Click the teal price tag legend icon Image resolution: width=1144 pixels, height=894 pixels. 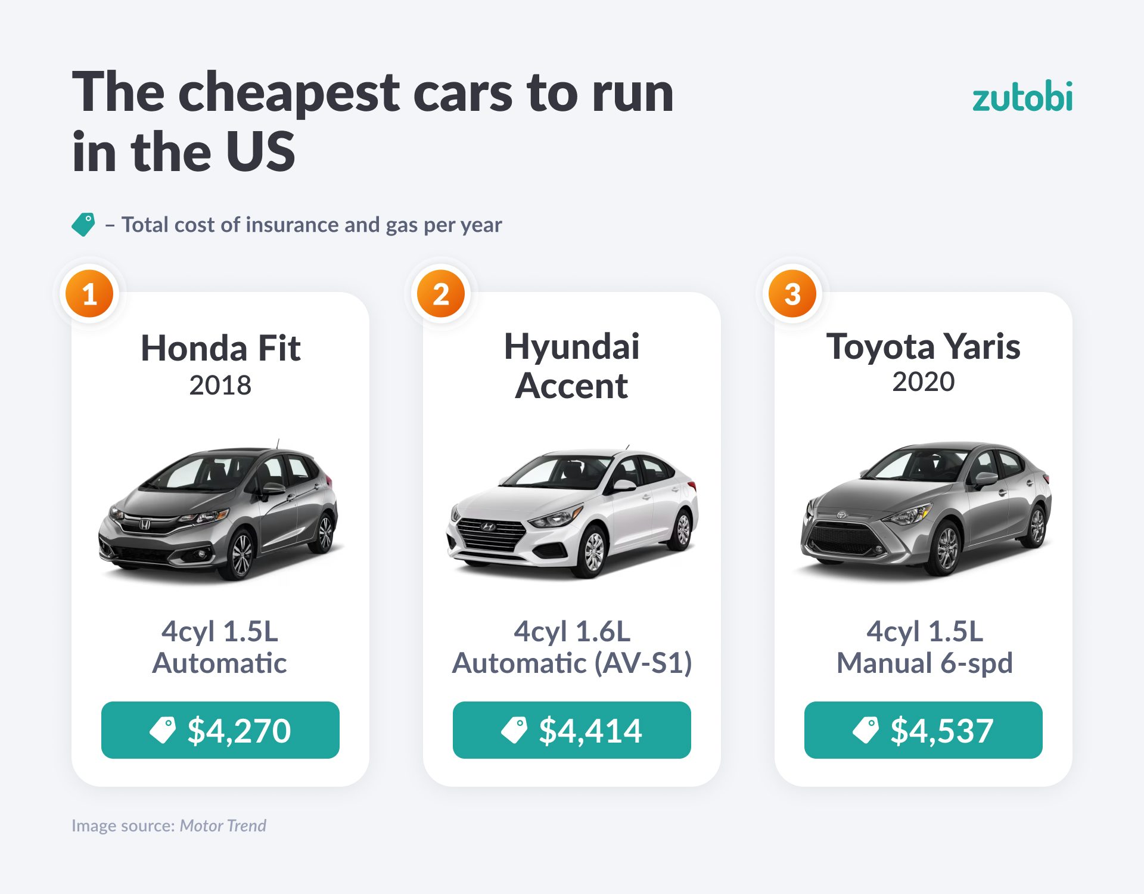[83, 225]
